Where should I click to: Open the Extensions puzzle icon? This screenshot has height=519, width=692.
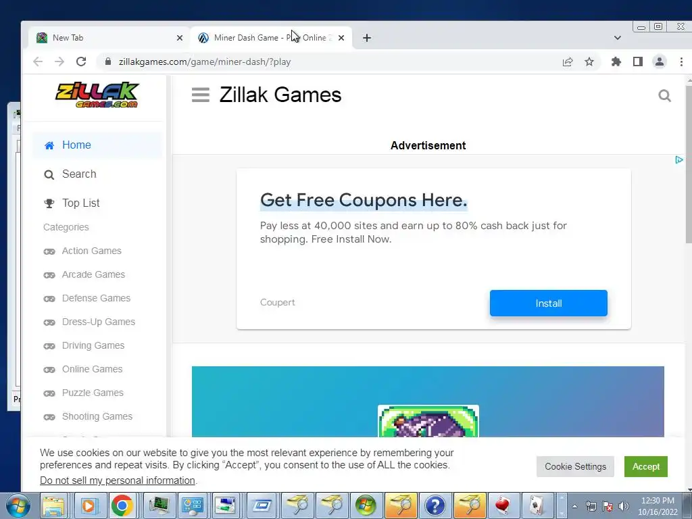(616, 61)
